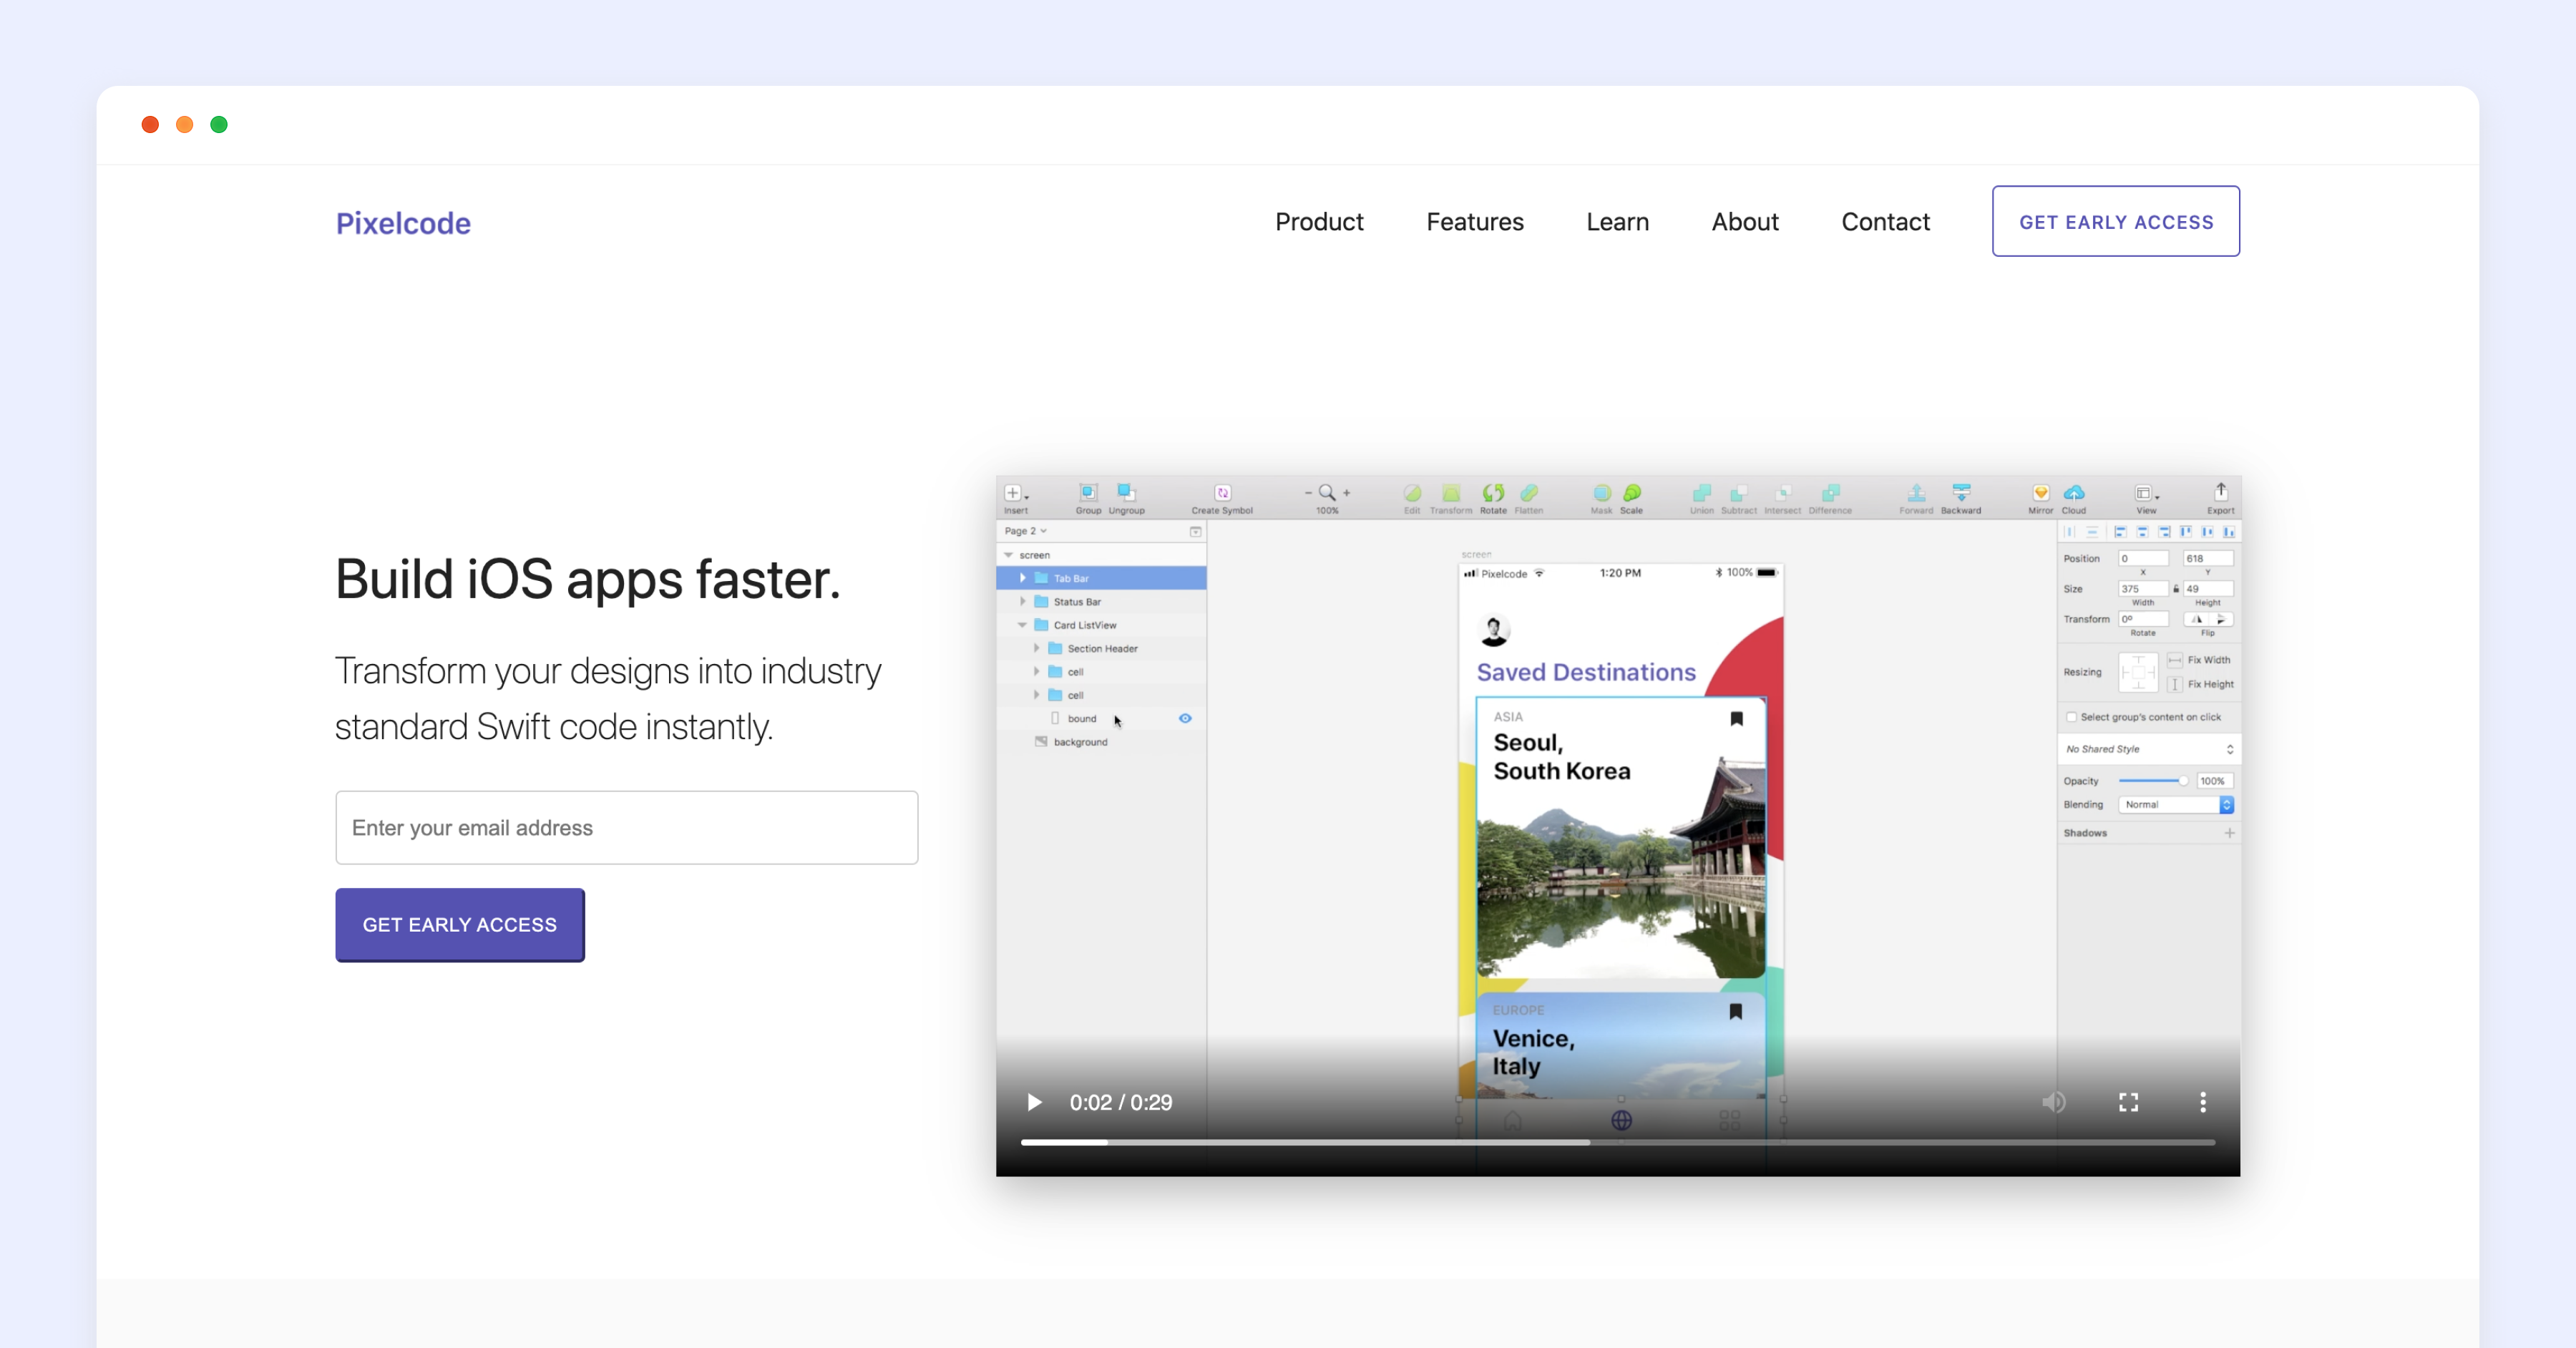Open the About nav item

point(1745,222)
